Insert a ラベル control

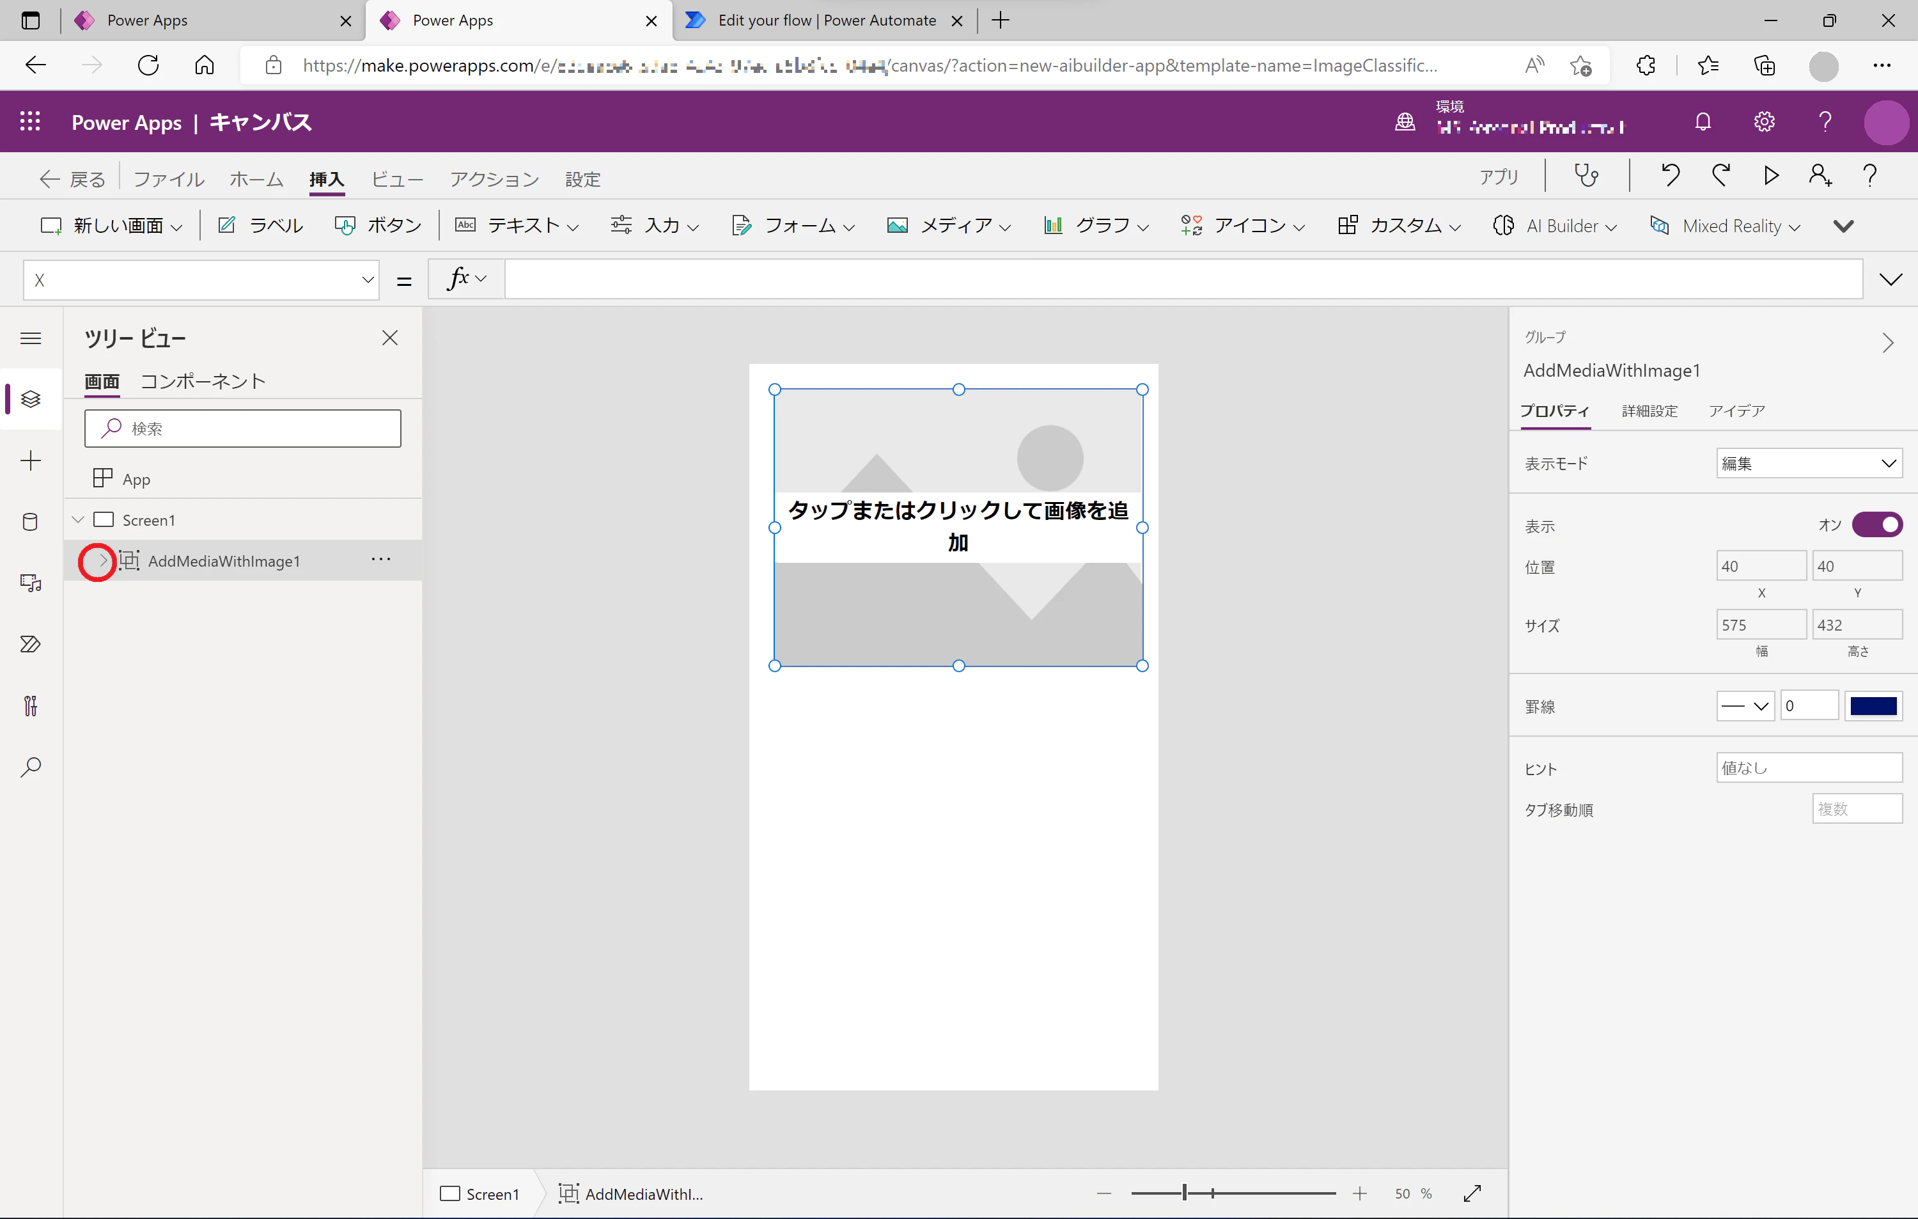coord(260,226)
